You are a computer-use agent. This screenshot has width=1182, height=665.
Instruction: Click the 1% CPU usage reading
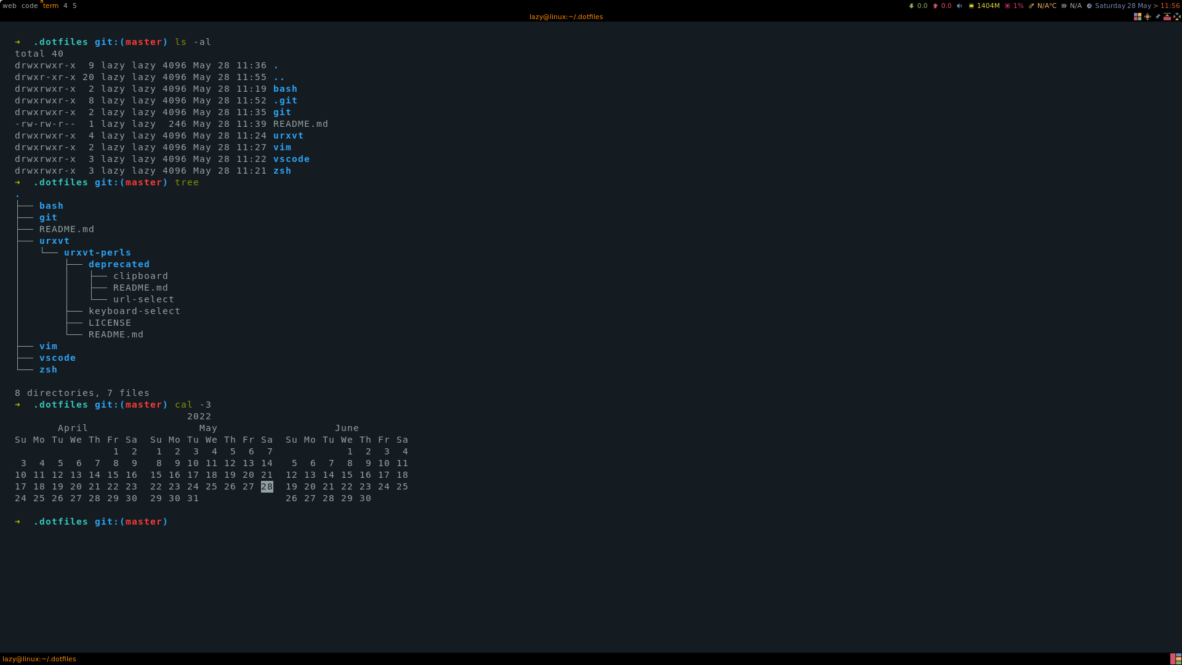point(1018,6)
